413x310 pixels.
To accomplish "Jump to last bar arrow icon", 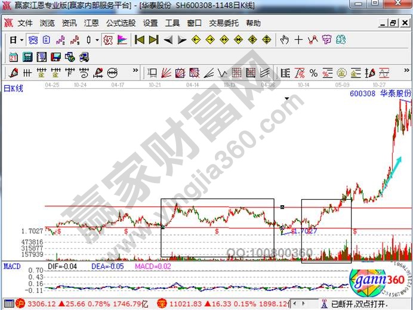I will pos(153,40).
